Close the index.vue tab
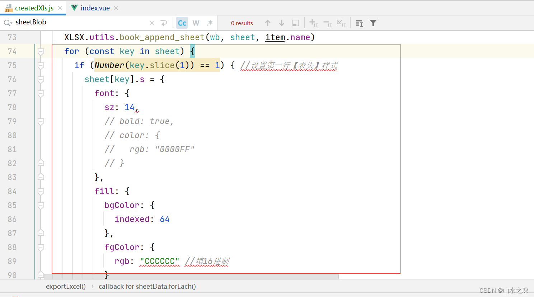534x297 pixels. pyautogui.click(x=116, y=8)
